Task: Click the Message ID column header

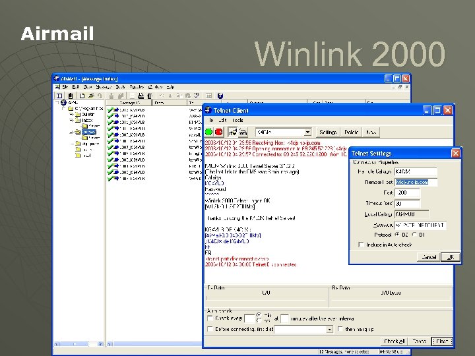Action: pyautogui.click(x=129, y=103)
